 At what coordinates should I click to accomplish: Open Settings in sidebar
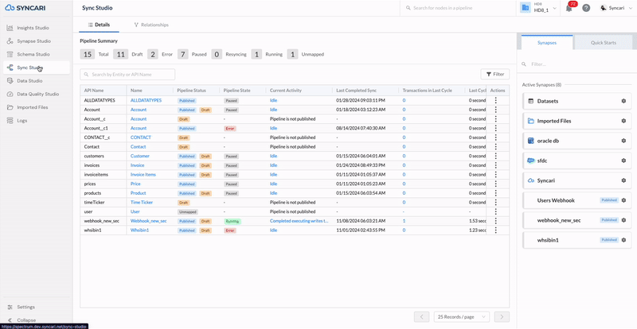coord(25,307)
